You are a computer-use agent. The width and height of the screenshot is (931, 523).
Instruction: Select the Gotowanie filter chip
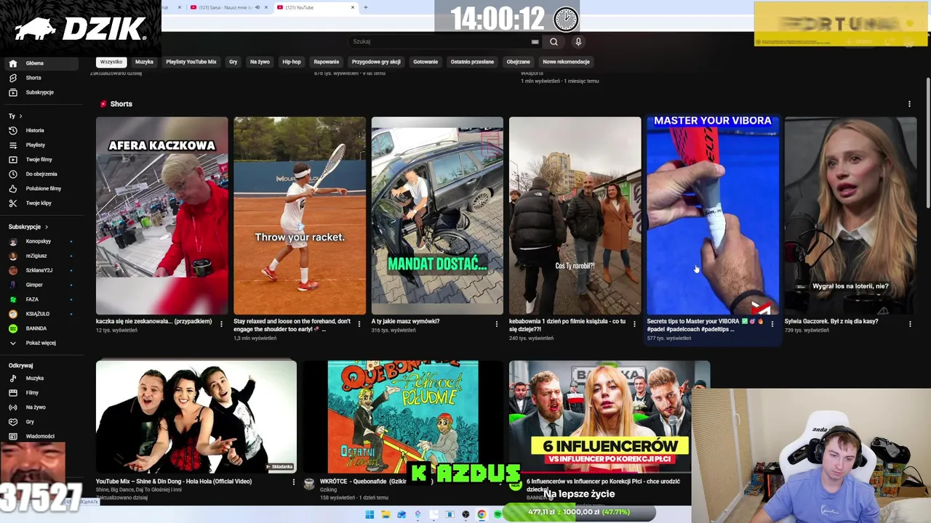coord(425,62)
